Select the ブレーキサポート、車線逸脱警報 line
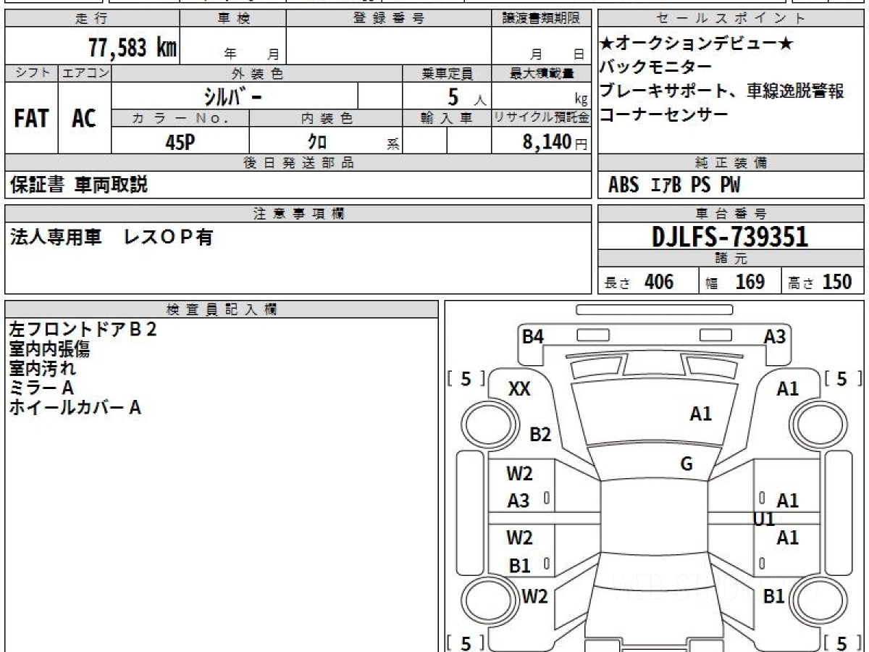 [x=722, y=91]
